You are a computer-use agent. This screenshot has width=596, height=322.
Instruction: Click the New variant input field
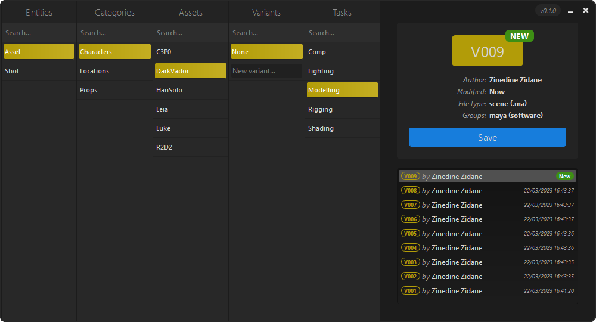pos(266,71)
